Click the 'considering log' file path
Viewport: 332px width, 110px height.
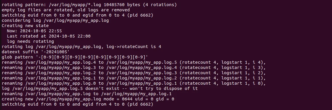click(75, 20)
